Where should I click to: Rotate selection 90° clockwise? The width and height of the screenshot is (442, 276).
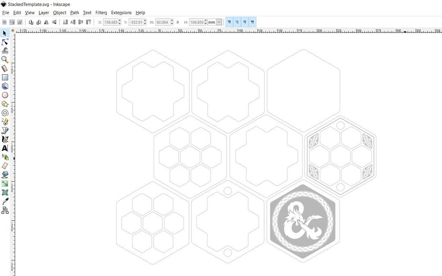pos(38,22)
